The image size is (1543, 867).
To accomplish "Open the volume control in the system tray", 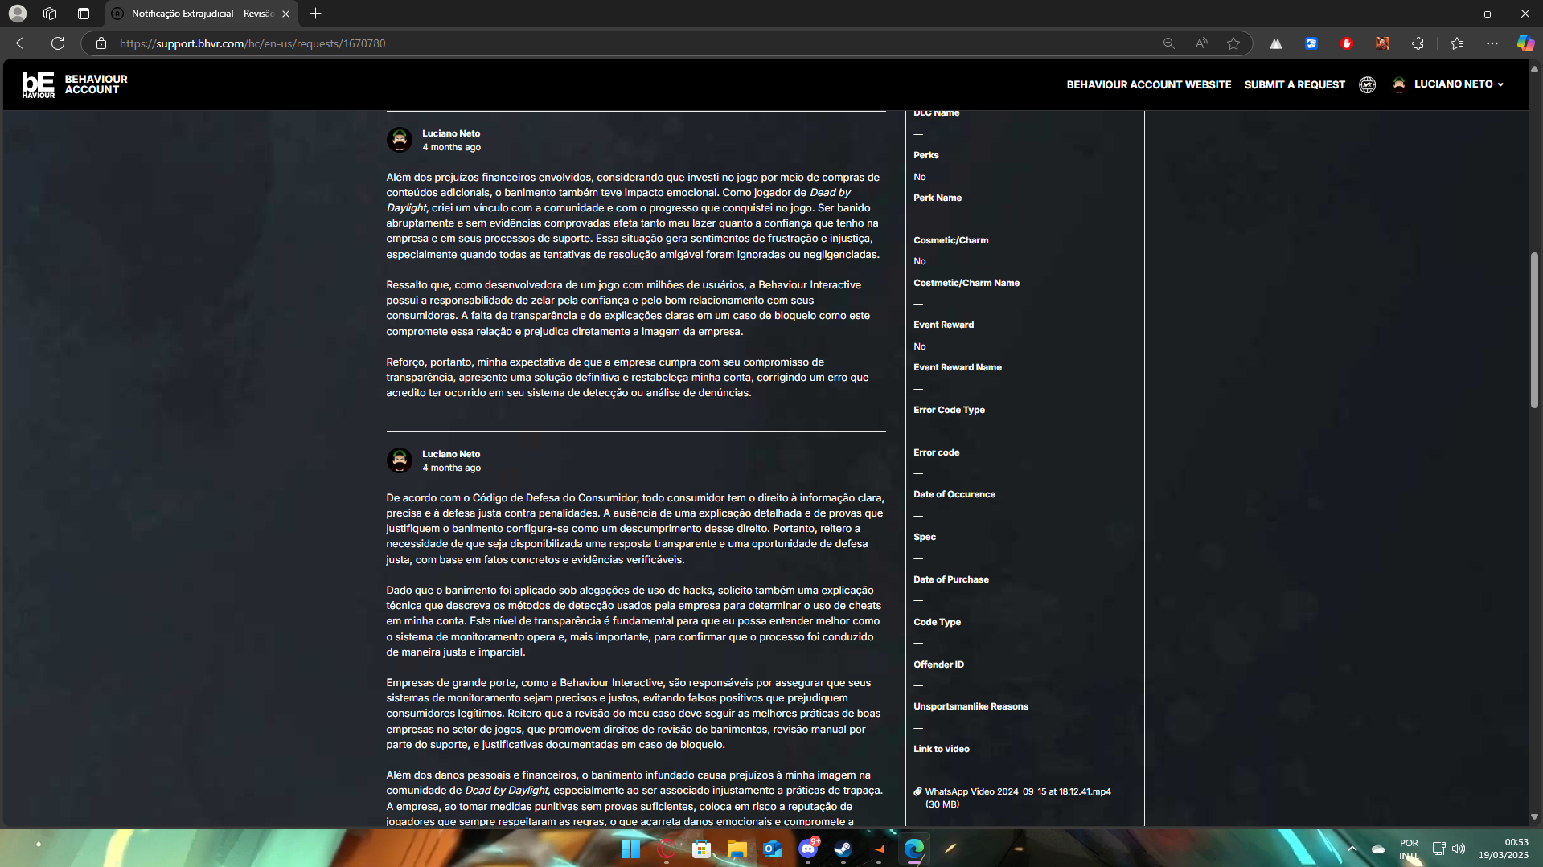I will (x=1459, y=849).
